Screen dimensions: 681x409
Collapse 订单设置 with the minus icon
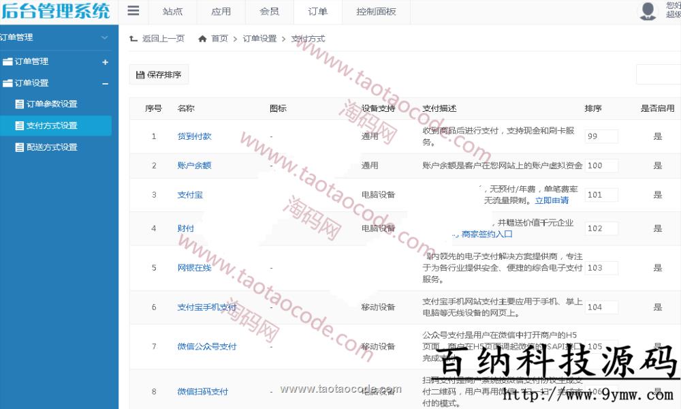click(105, 83)
